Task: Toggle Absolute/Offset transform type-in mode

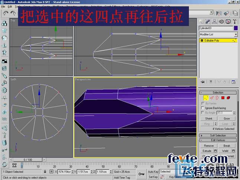Action: (x=51, y=171)
